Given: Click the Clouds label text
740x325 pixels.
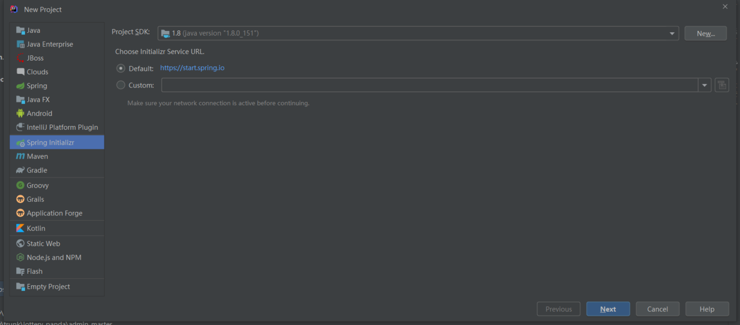Looking at the screenshot, I should [x=38, y=72].
